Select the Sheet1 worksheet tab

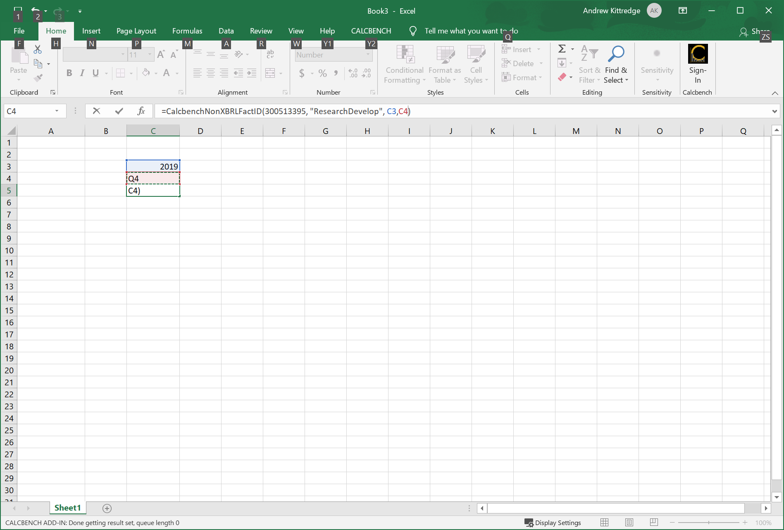coord(67,508)
